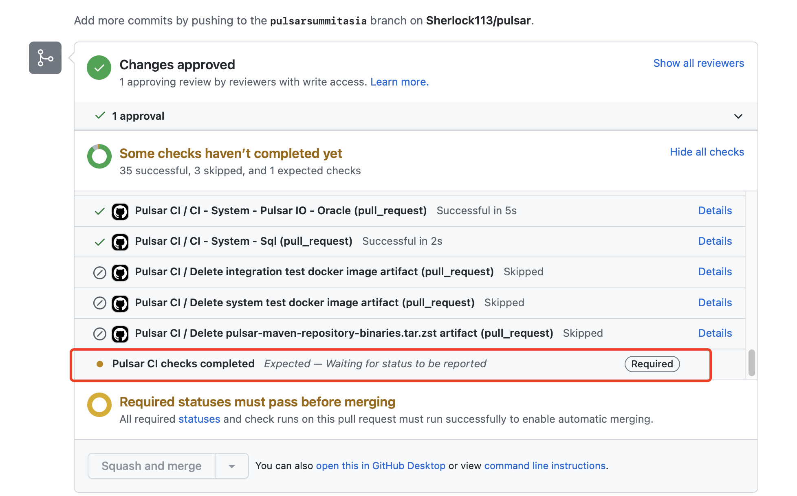Image resolution: width=797 pixels, height=496 pixels.
Task: Click GitHub avatar on maven-repository-binaries row
Action: tap(120, 334)
